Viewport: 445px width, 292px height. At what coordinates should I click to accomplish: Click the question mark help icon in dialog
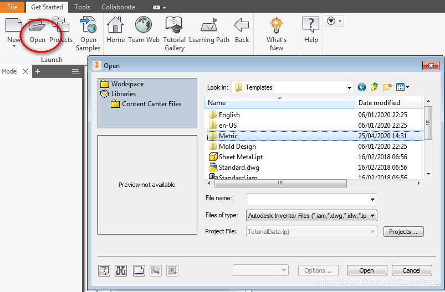(104, 270)
